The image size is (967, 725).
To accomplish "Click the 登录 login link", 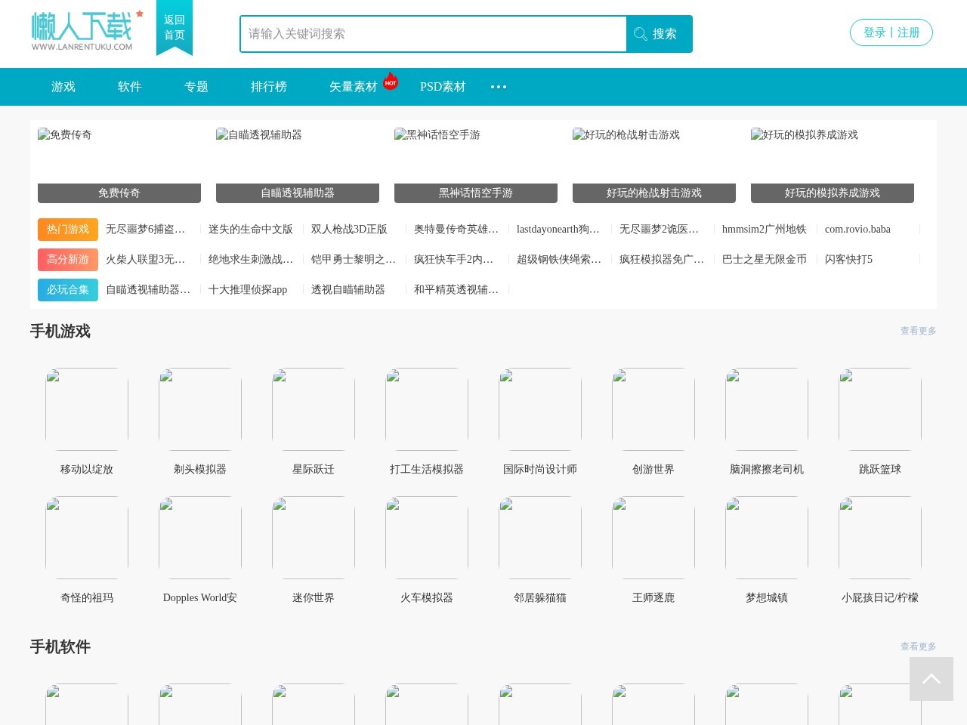I will tap(873, 32).
